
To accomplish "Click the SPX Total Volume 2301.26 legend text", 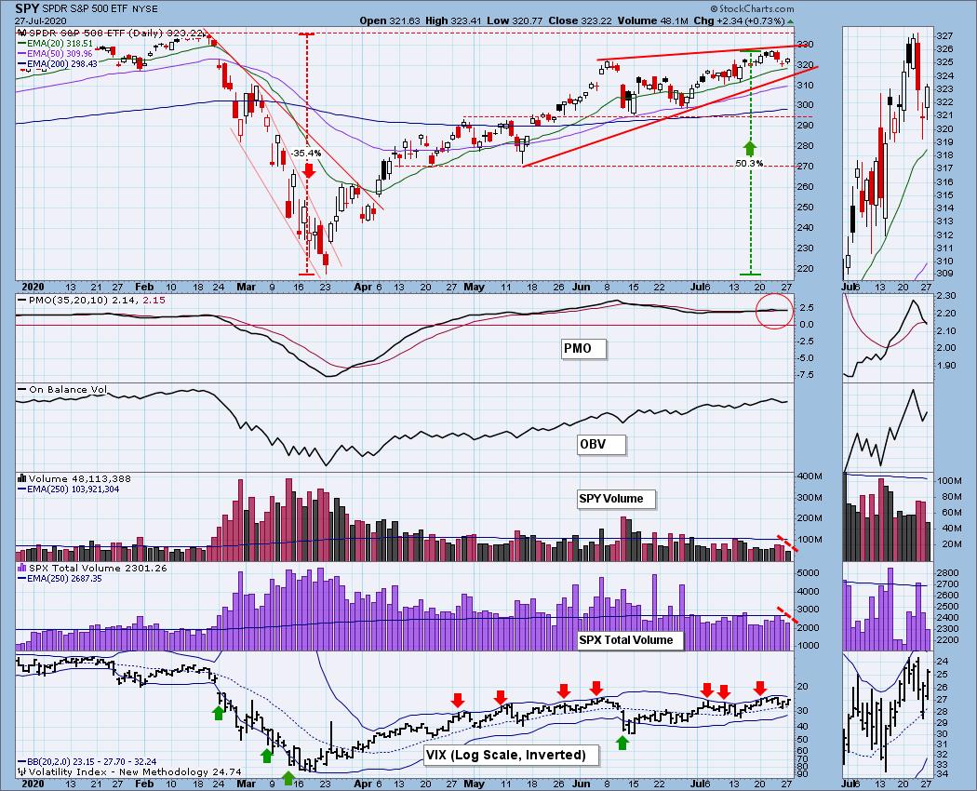I will coord(98,568).
